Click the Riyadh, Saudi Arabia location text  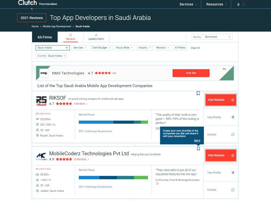(52, 136)
